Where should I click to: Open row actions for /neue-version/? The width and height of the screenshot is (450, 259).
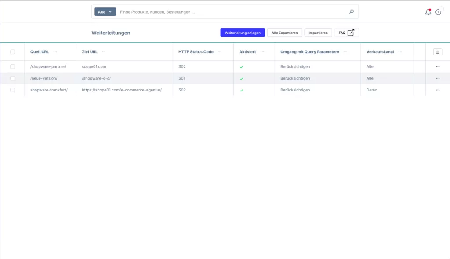coord(438,78)
